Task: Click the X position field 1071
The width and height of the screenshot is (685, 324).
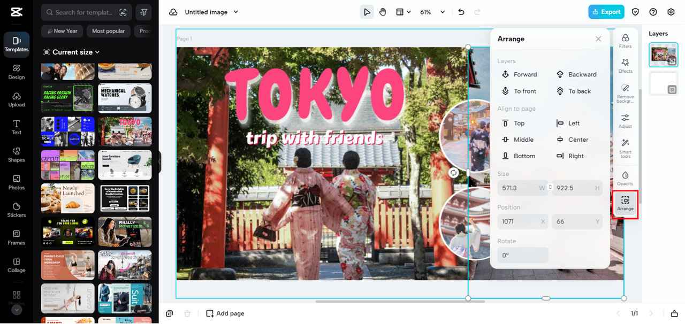Action: 522,221
